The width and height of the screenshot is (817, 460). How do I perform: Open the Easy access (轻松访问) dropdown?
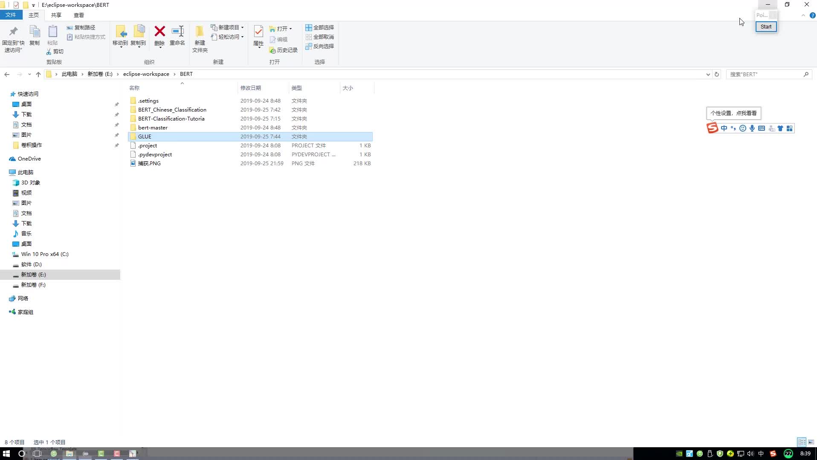pos(227,37)
